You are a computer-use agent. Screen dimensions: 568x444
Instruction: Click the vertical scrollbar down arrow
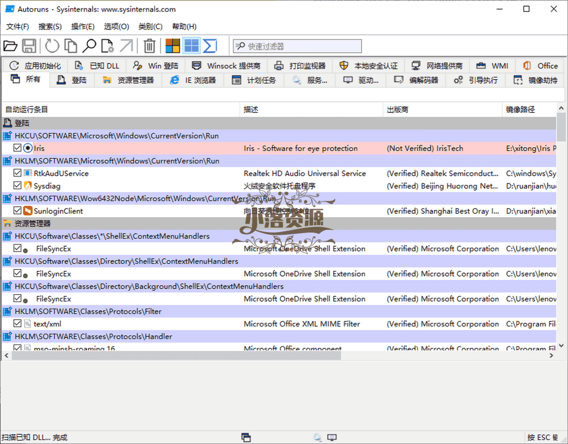[561, 346]
